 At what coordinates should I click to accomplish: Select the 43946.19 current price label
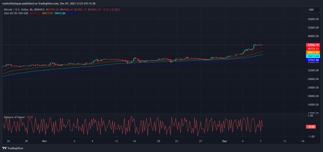coord(313,45)
